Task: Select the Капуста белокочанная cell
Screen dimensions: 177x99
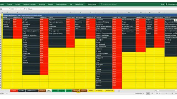Action: 104,33
